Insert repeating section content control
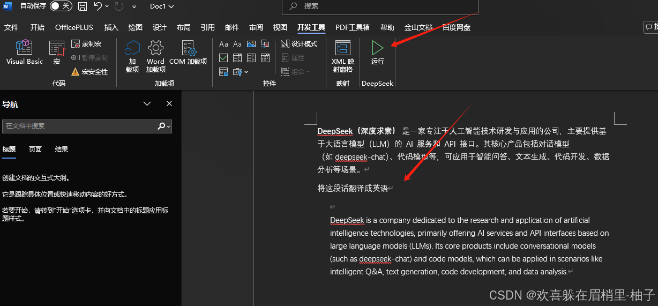Viewport: 658px width, 306px height. [x=223, y=72]
